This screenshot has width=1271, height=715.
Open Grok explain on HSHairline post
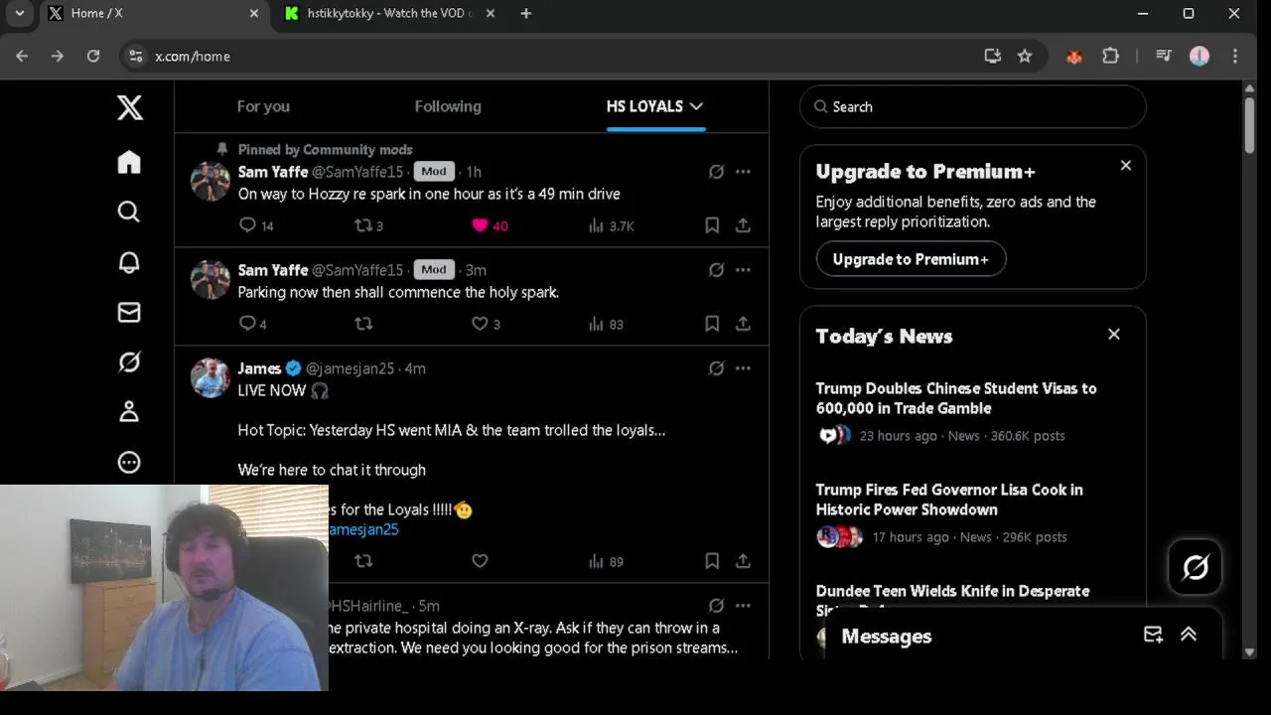click(x=716, y=606)
